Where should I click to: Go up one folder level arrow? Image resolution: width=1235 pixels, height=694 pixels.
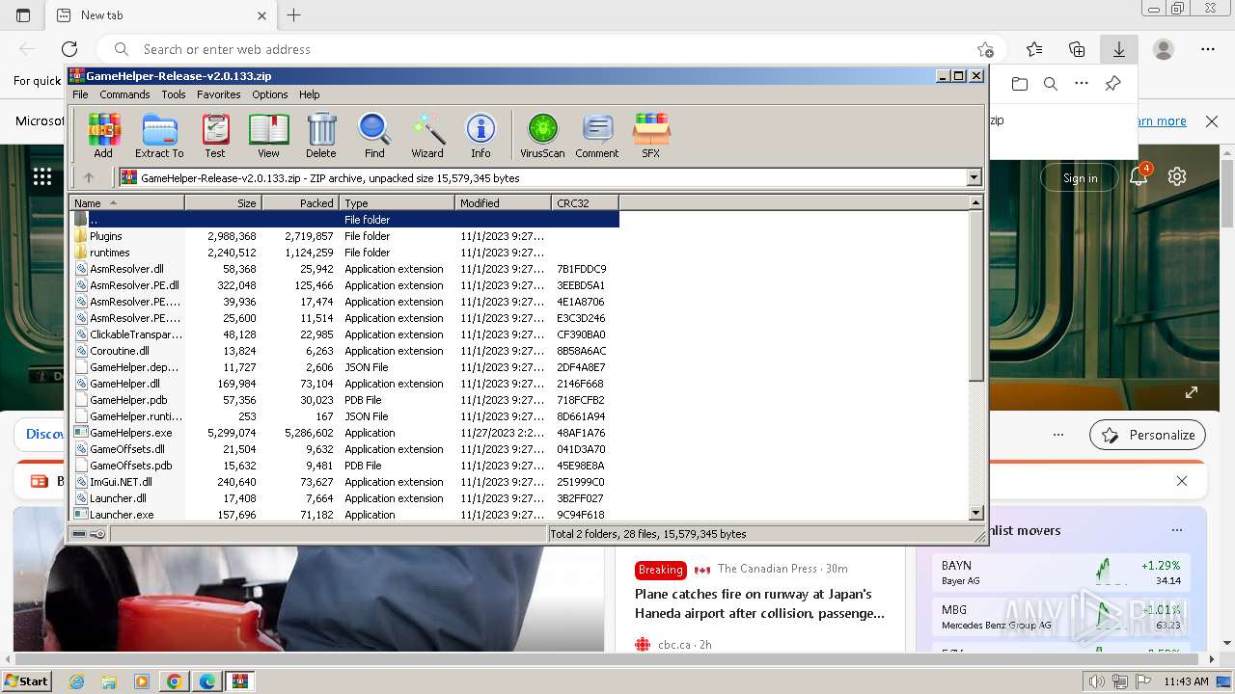point(89,177)
